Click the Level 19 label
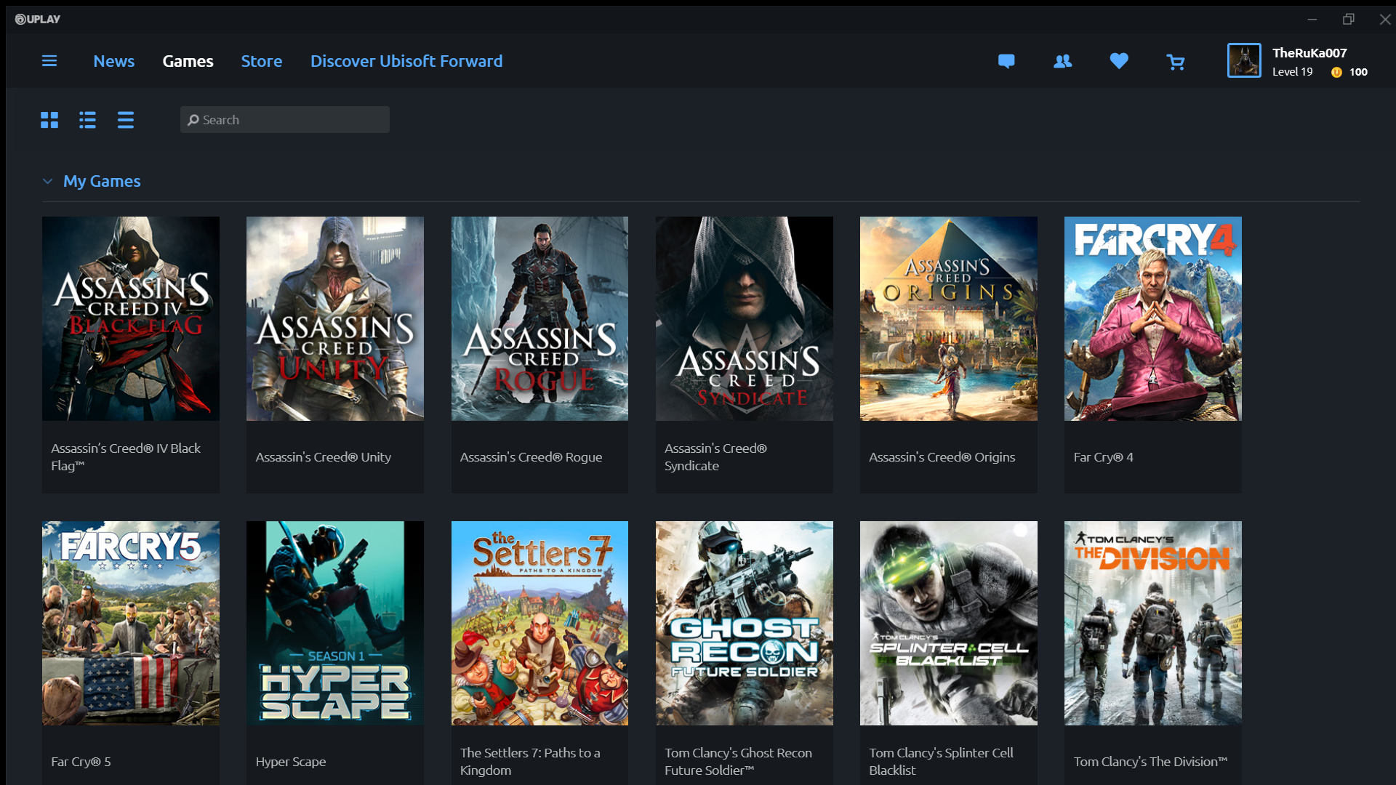This screenshot has width=1396, height=785. [x=1292, y=72]
